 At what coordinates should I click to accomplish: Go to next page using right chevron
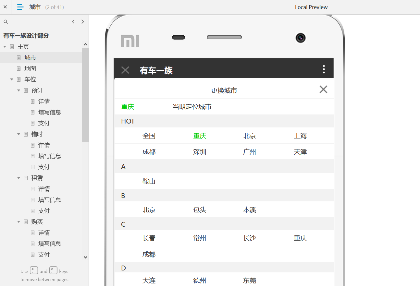click(83, 22)
